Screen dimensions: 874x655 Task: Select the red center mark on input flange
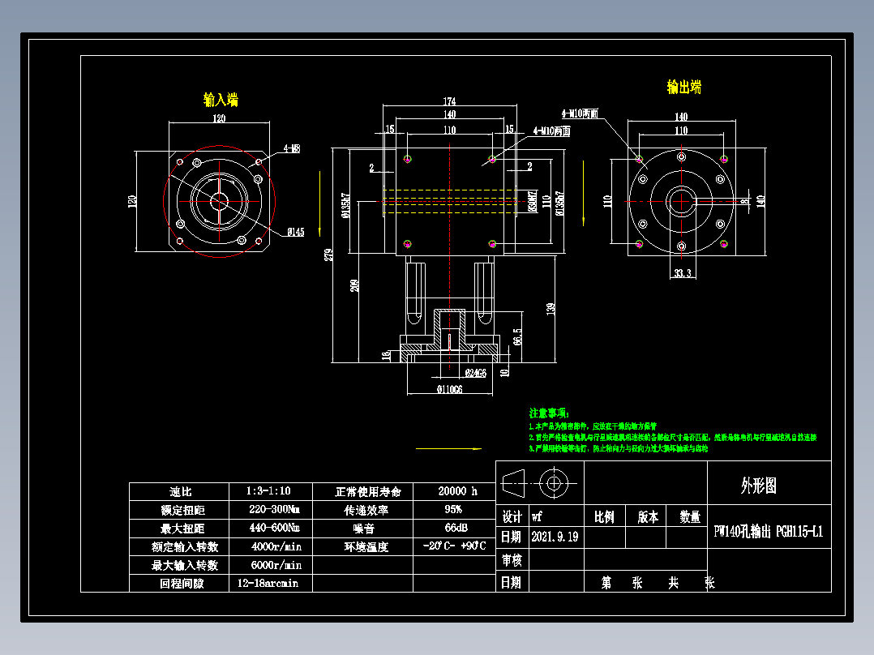[x=220, y=201]
